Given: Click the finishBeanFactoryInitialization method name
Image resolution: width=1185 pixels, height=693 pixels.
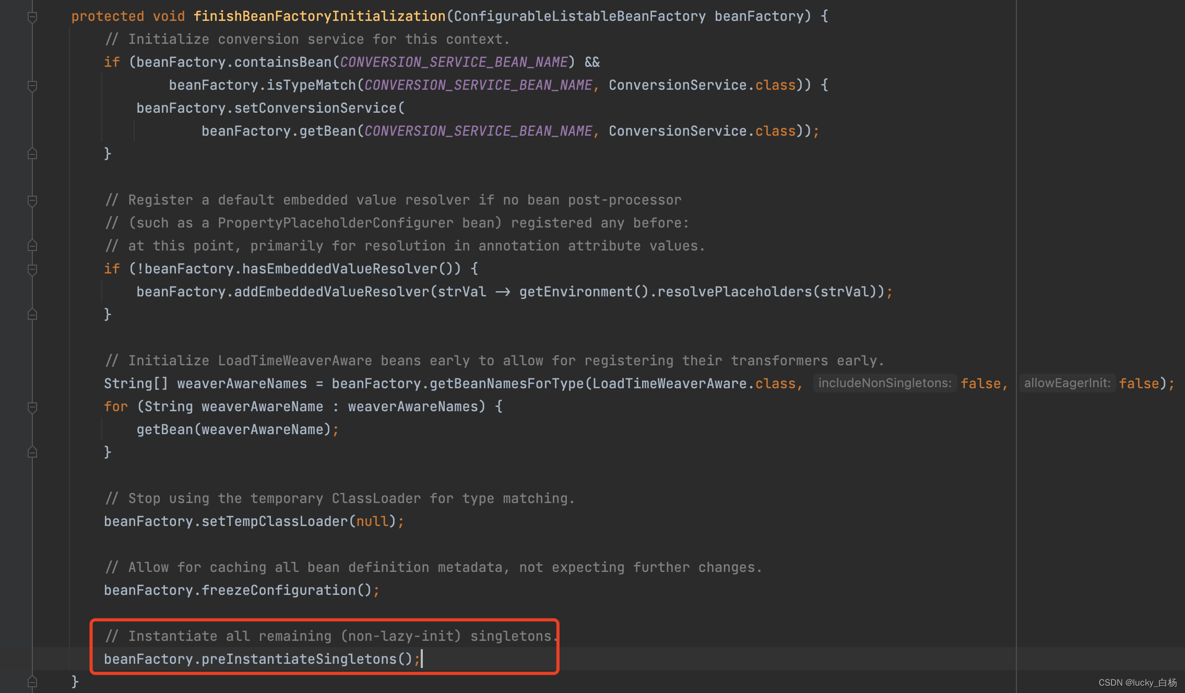Looking at the screenshot, I should [x=319, y=16].
